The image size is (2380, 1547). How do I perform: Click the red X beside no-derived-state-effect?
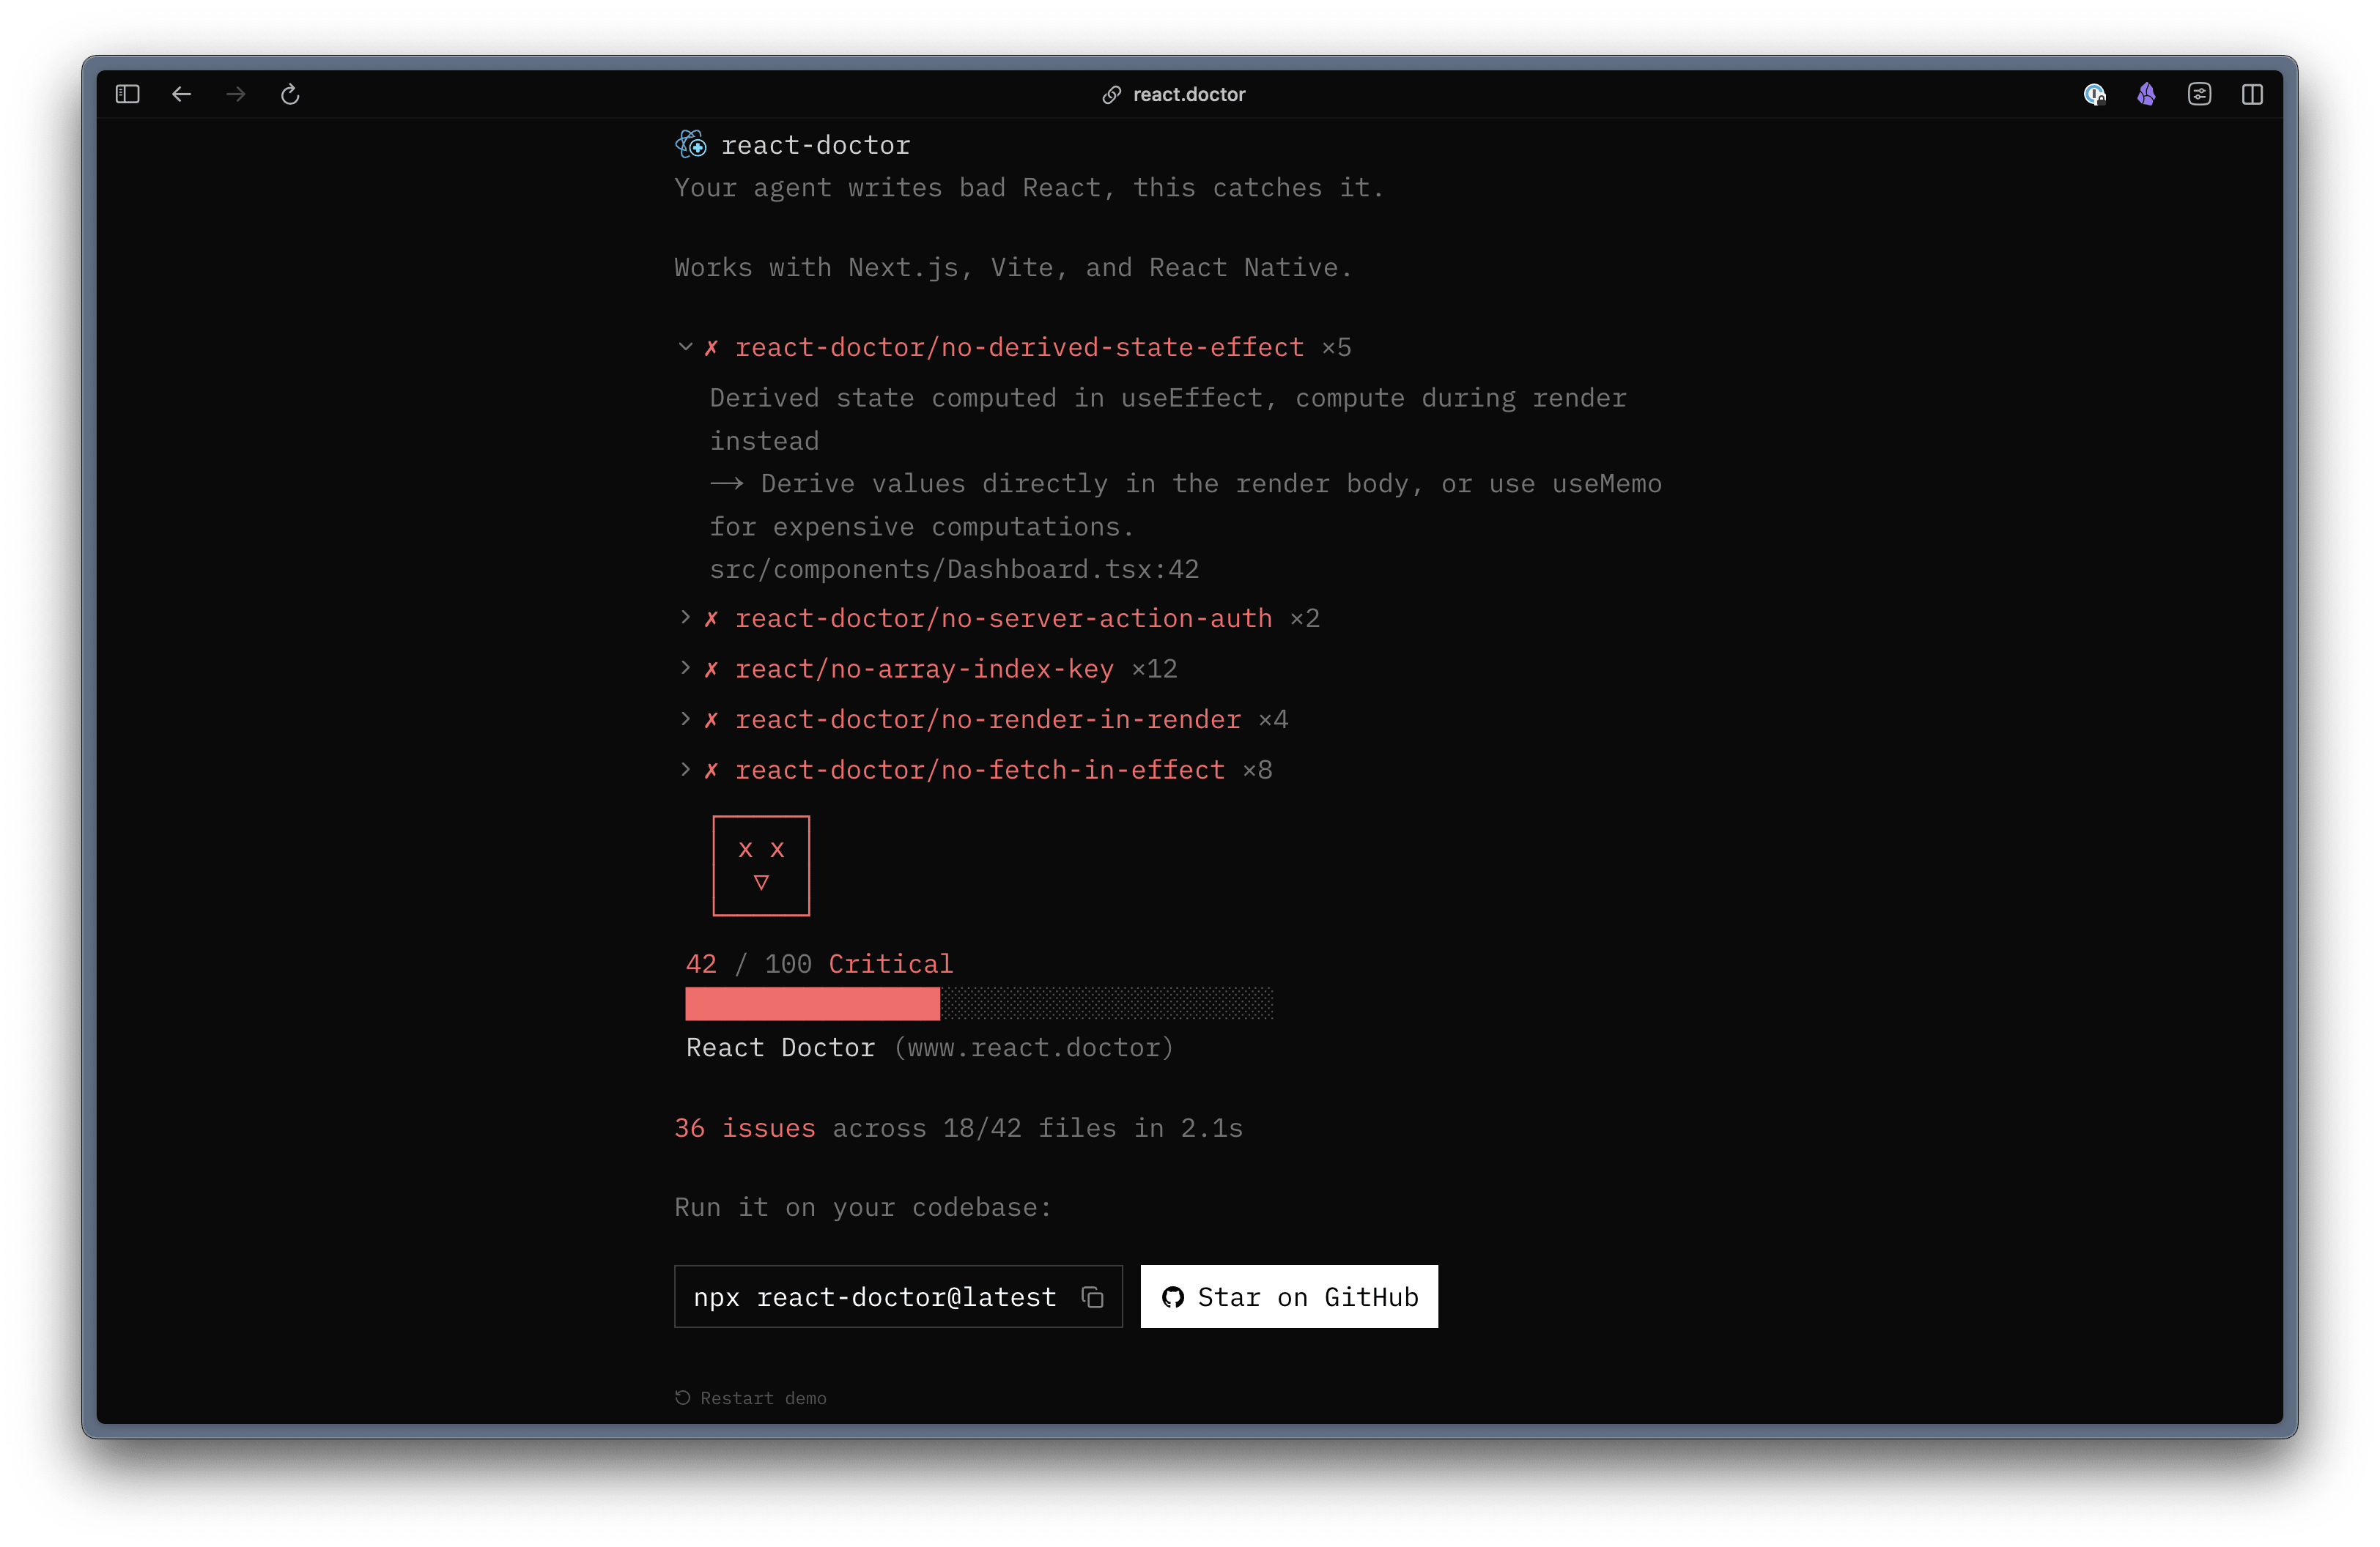[x=711, y=348]
